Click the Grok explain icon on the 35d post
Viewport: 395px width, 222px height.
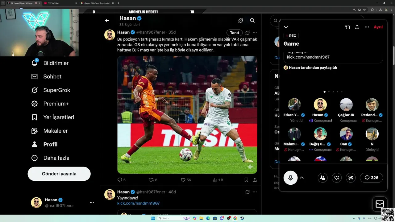pos(247,33)
